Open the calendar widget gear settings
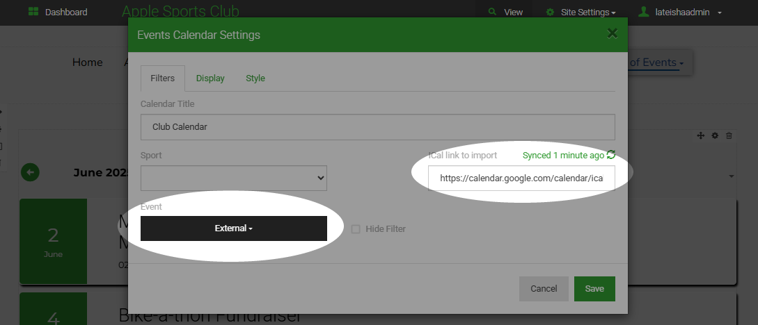The image size is (758, 325). [715, 135]
